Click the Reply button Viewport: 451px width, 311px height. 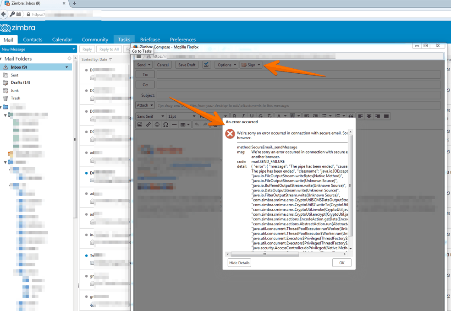point(87,49)
